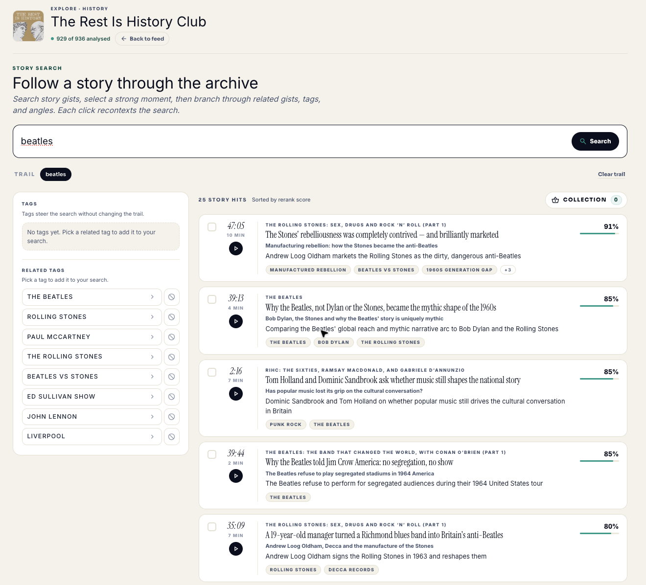
Task: Click THE BEATLES chip on national story card
Action: coord(332,425)
